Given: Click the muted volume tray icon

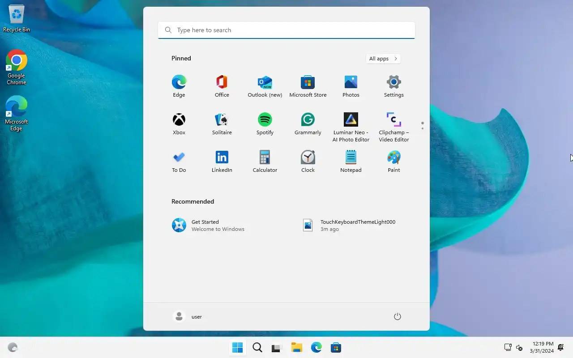Looking at the screenshot, I should pos(519,347).
